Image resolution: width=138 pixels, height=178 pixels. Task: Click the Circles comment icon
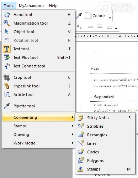[81, 152]
